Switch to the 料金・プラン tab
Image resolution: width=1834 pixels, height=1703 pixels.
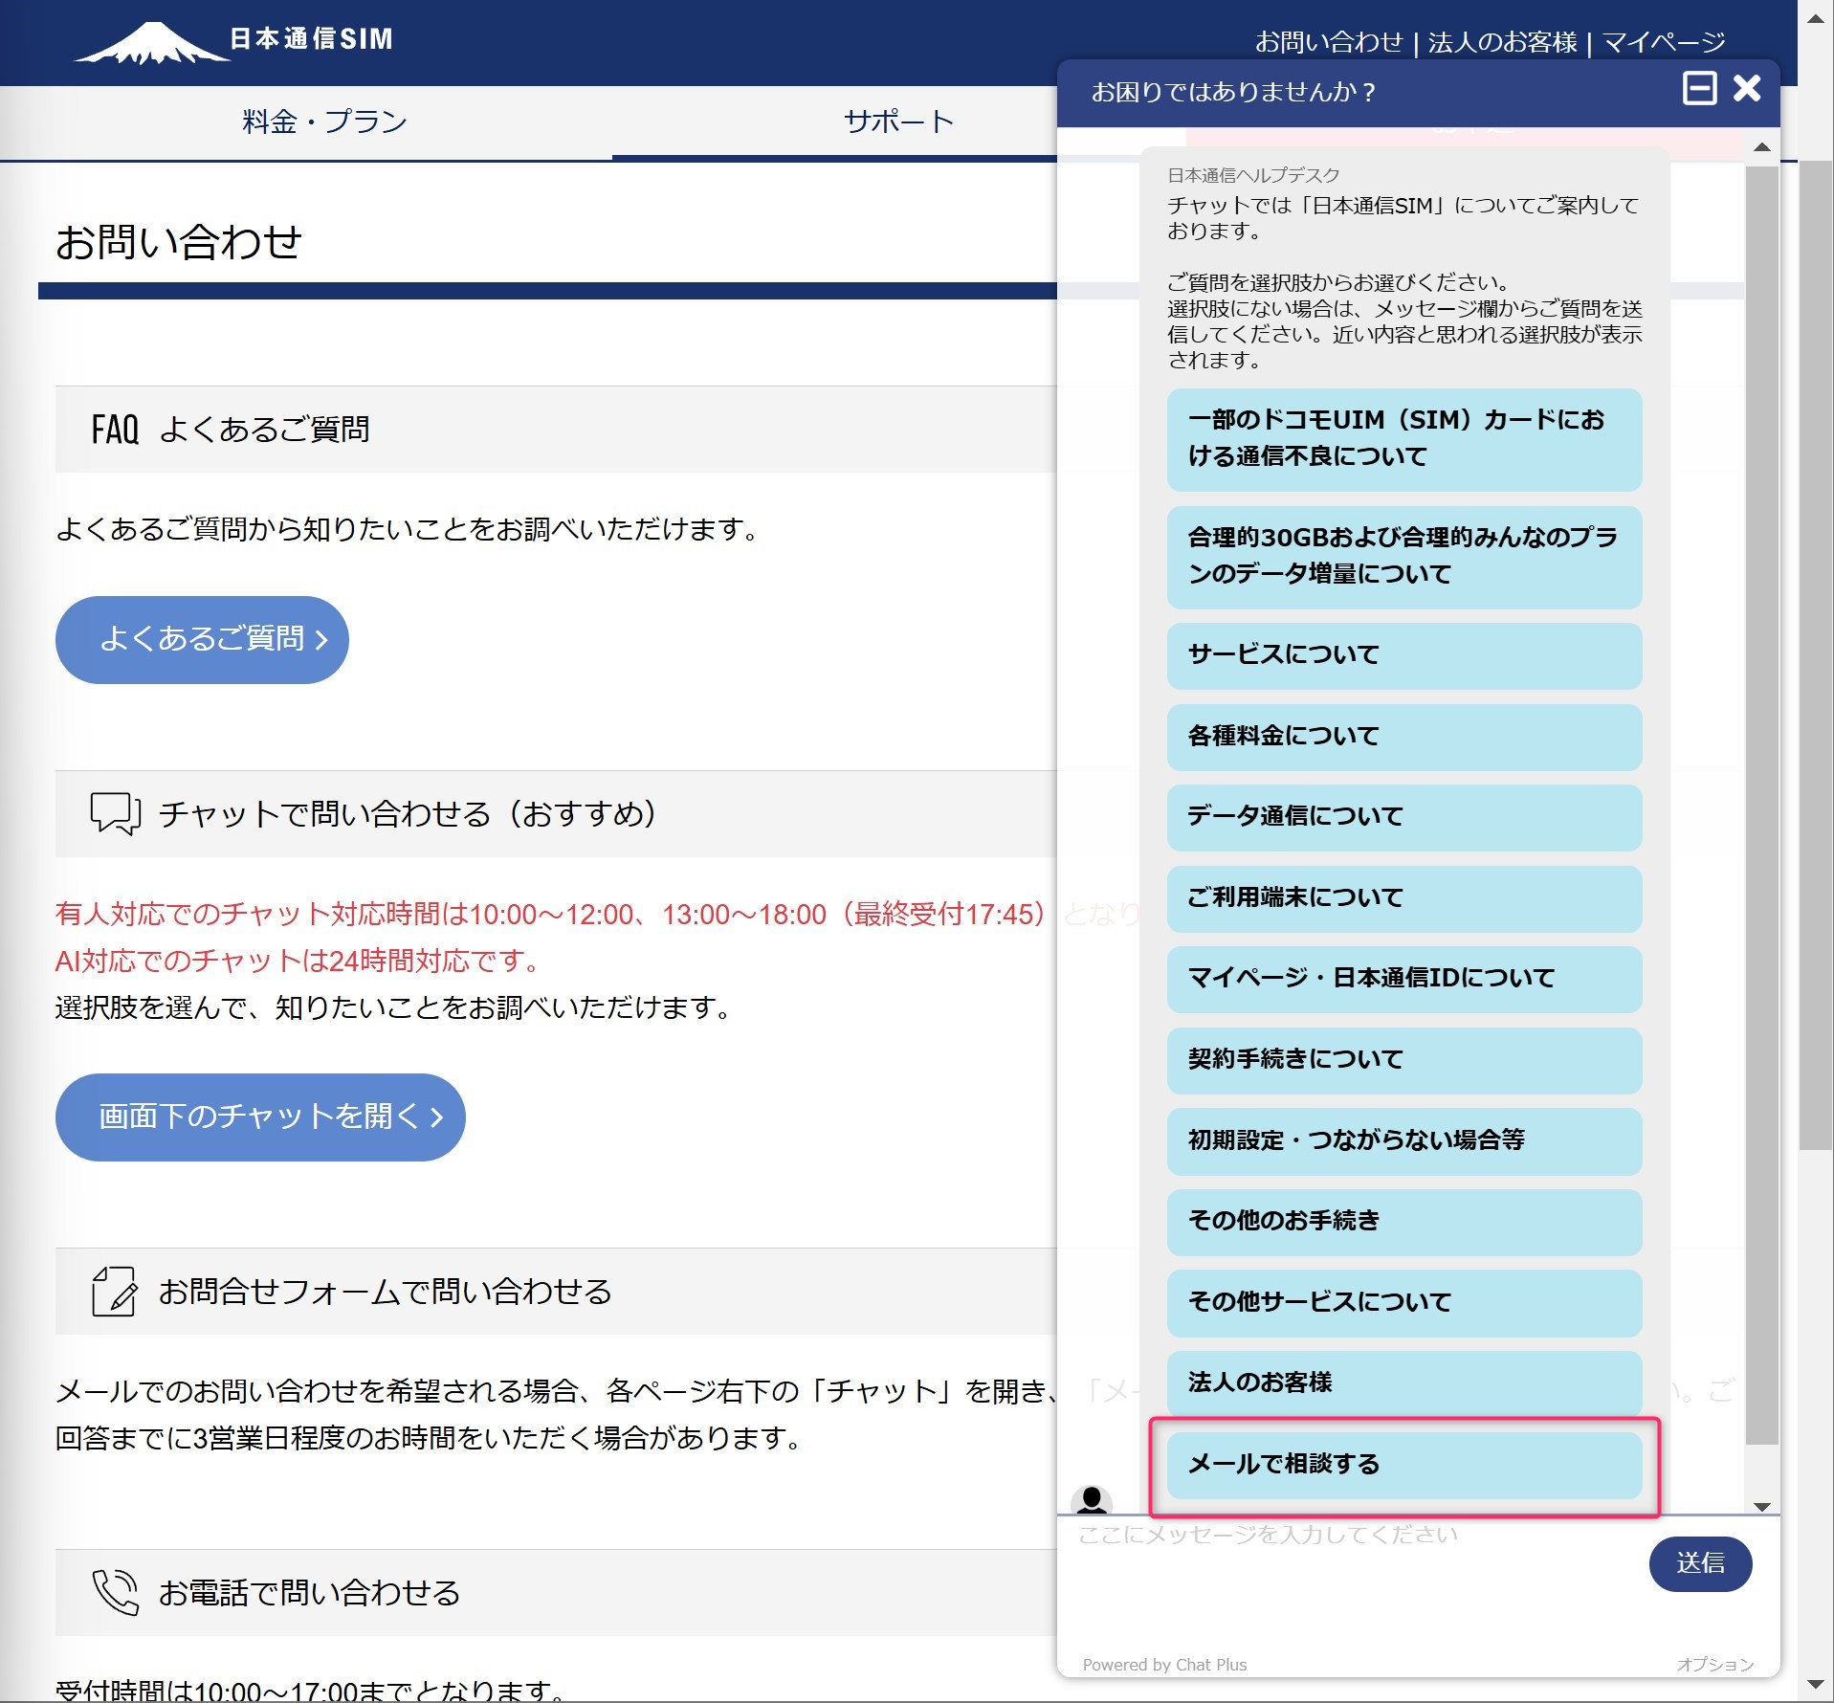(325, 122)
